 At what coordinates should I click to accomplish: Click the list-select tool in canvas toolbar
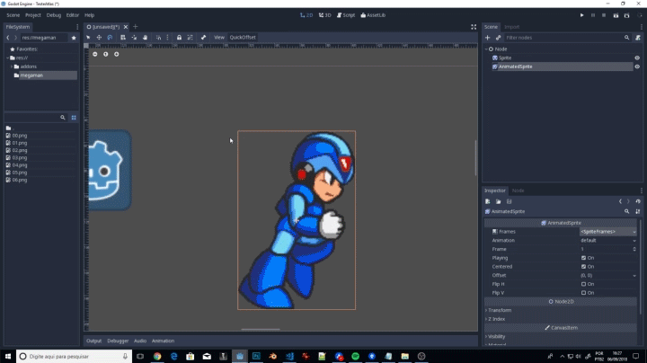123,38
